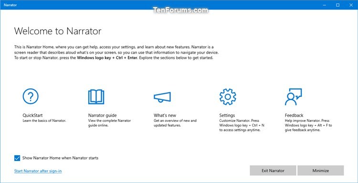This screenshot has height=183, width=358.
Task: Click the Settings heading text
Action: (227, 115)
